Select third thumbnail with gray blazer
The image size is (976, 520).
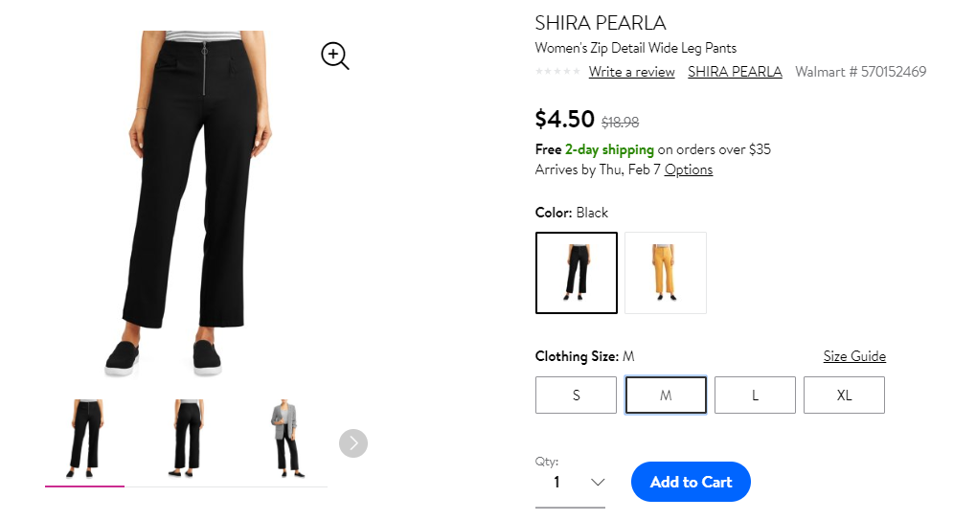coord(286,439)
